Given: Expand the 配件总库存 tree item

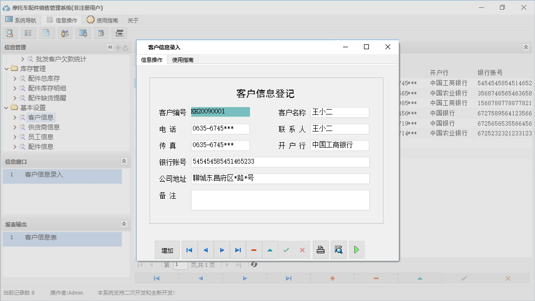Looking at the screenshot, I should point(15,78).
